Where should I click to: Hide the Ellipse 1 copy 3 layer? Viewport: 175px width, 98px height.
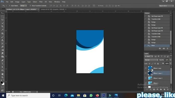point(145,78)
